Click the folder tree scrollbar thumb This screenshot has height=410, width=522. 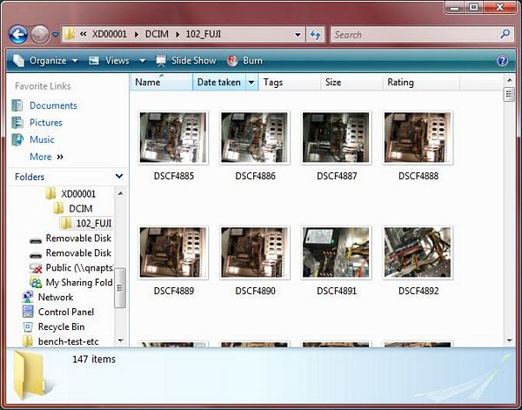(120, 288)
